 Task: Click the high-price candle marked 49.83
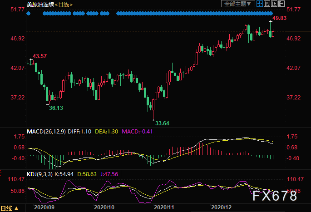click(271, 28)
